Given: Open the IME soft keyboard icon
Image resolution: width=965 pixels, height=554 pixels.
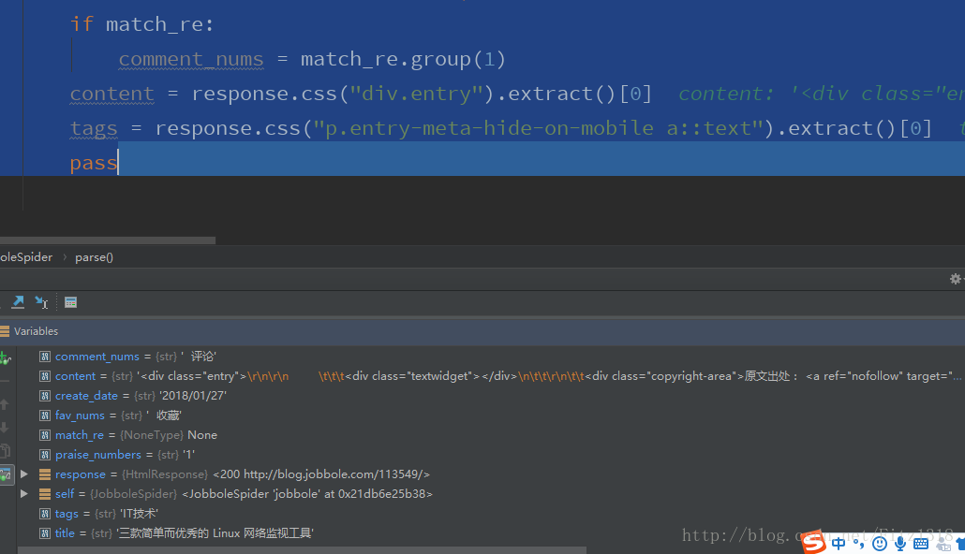Looking at the screenshot, I should [x=921, y=544].
